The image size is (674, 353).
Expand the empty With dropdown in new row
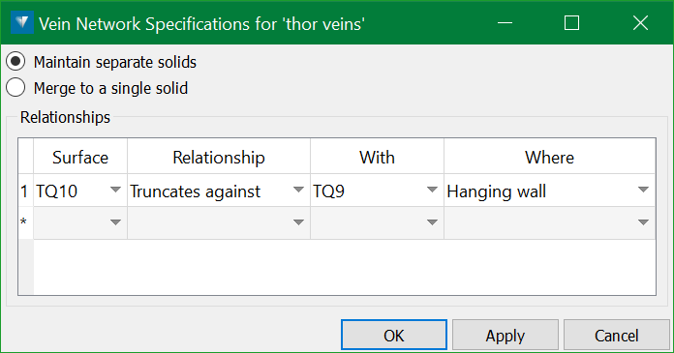(432, 222)
